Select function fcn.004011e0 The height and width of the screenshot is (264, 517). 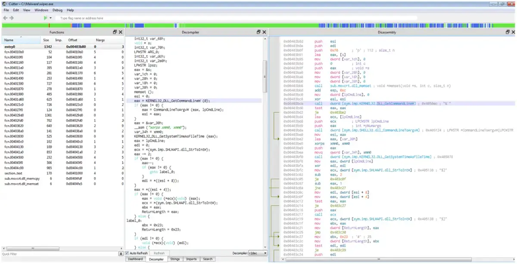63,68
